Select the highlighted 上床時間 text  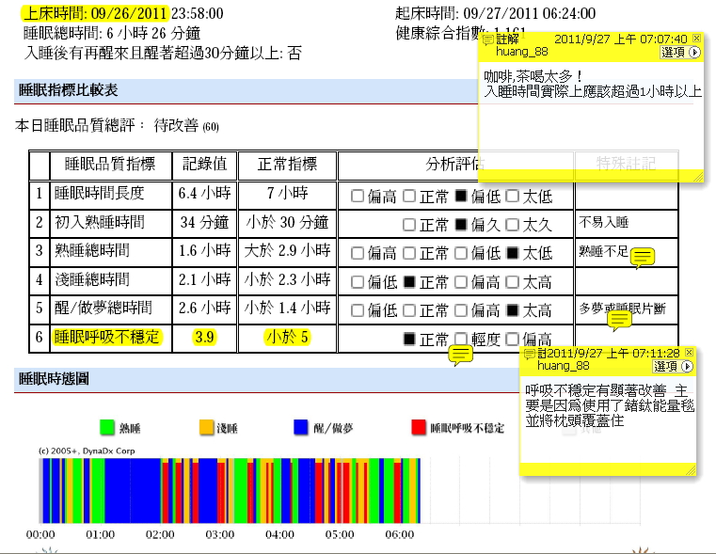tap(95, 14)
